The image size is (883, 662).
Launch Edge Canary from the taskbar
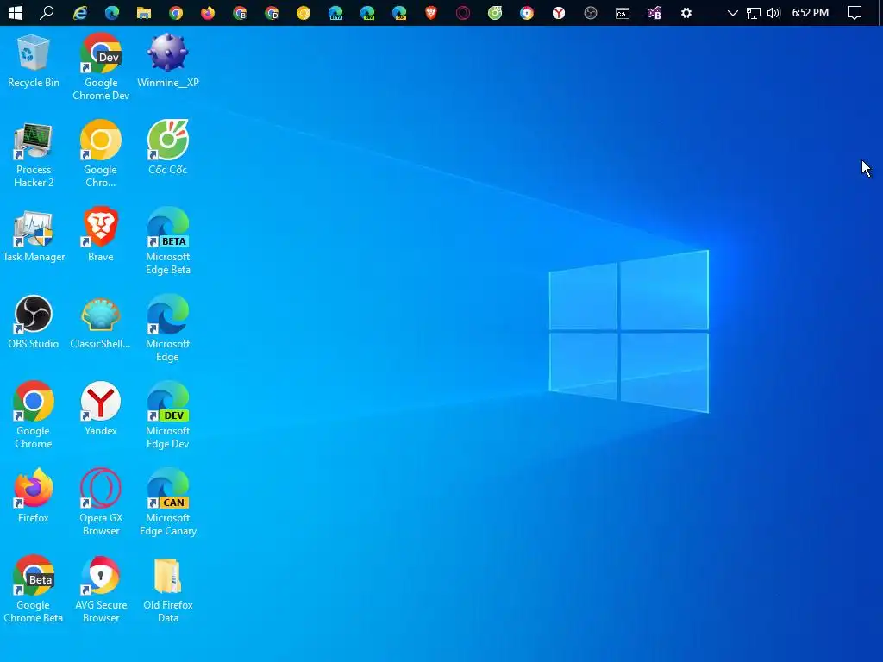click(399, 12)
